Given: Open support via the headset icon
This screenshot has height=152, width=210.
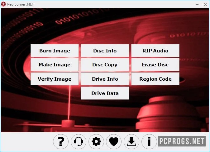Looking at the screenshot, I should [x=78, y=141].
